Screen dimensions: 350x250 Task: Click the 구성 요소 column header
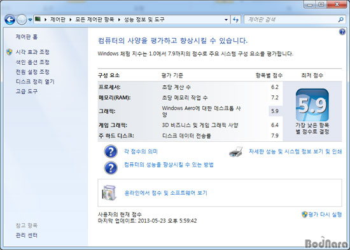(109, 76)
